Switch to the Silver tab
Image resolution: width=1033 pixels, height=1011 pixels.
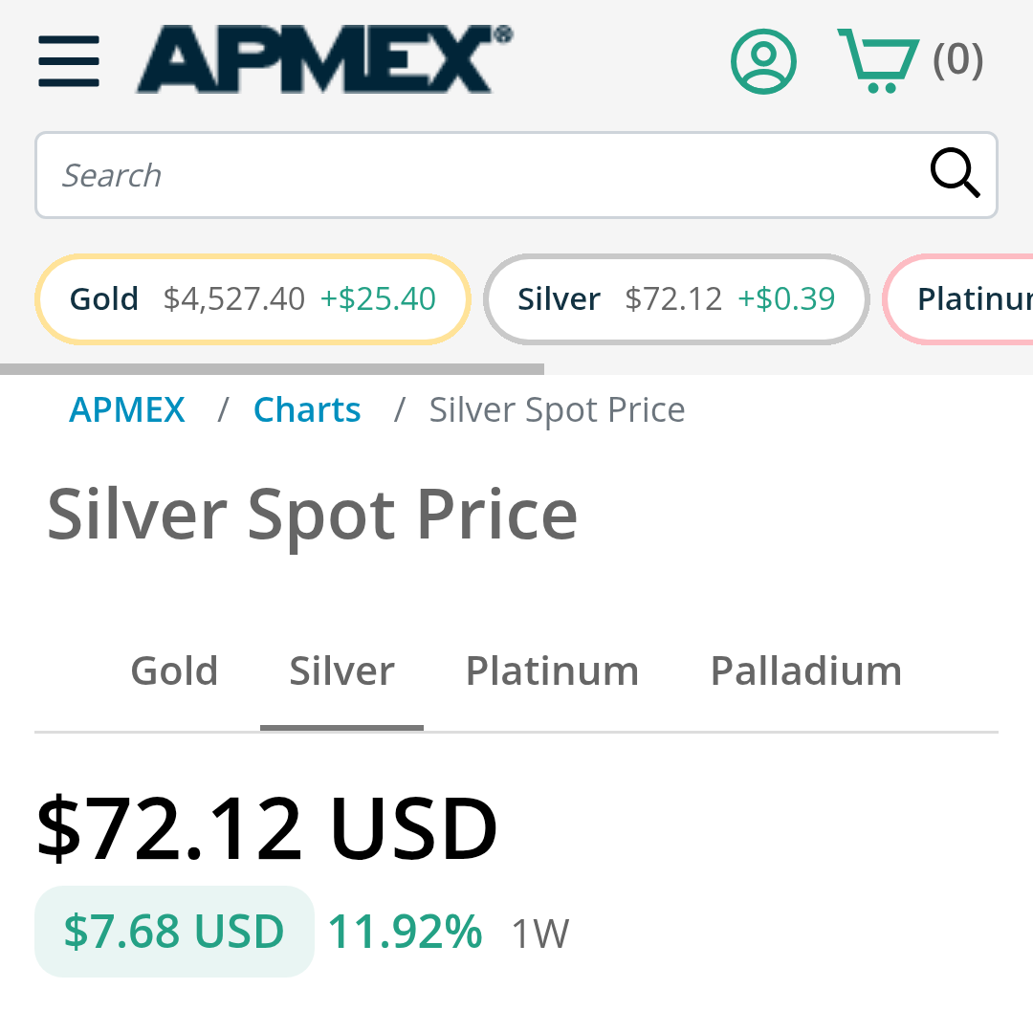pos(341,670)
